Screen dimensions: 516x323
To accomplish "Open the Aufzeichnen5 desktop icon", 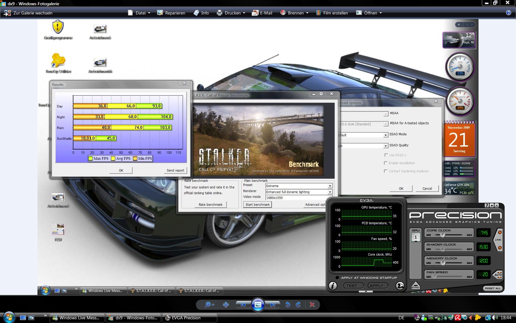I will (100, 32).
